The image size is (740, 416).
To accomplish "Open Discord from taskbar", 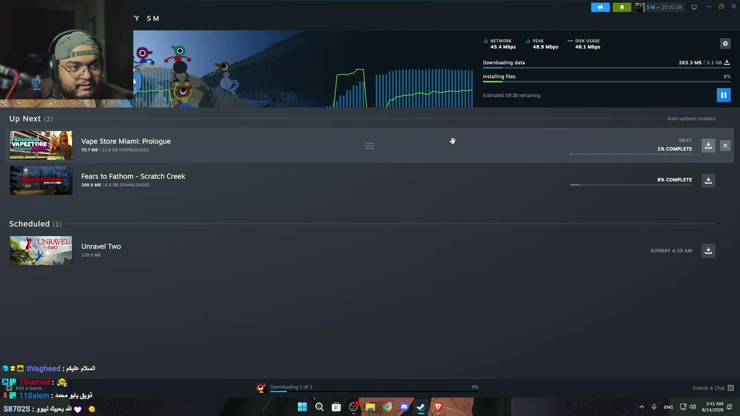I will 404,407.
